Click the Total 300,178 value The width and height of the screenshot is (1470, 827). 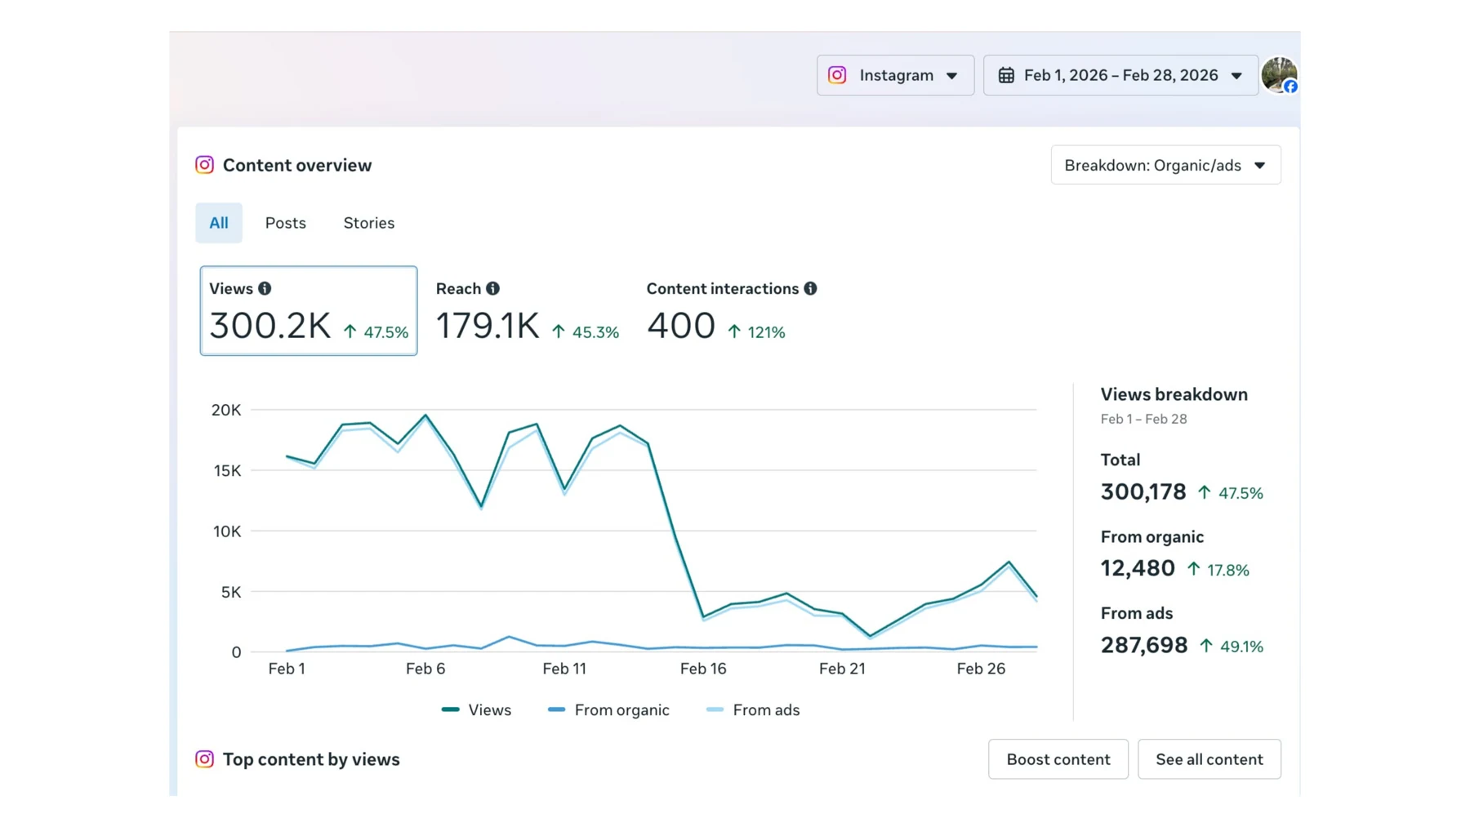(x=1143, y=491)
